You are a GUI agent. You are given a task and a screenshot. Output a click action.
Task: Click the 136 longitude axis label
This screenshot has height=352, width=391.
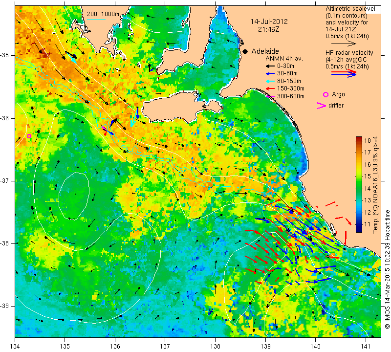115,347
